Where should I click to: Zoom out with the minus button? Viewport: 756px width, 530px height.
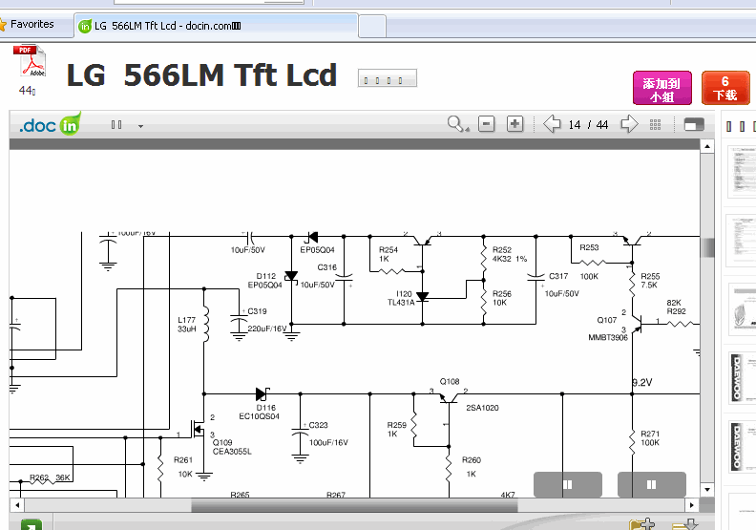click(x=486, y=124)
